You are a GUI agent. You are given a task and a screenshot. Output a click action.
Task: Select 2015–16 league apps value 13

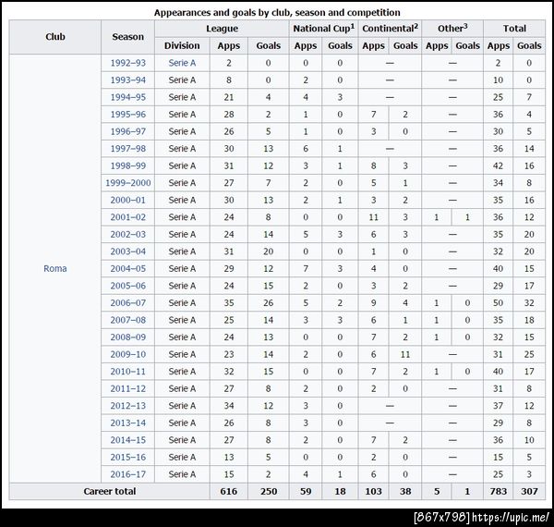pos(229,458)
